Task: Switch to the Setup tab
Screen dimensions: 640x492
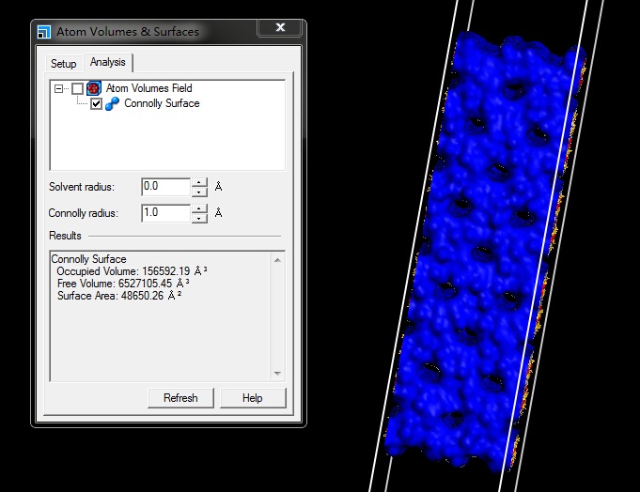Action: 63,64
